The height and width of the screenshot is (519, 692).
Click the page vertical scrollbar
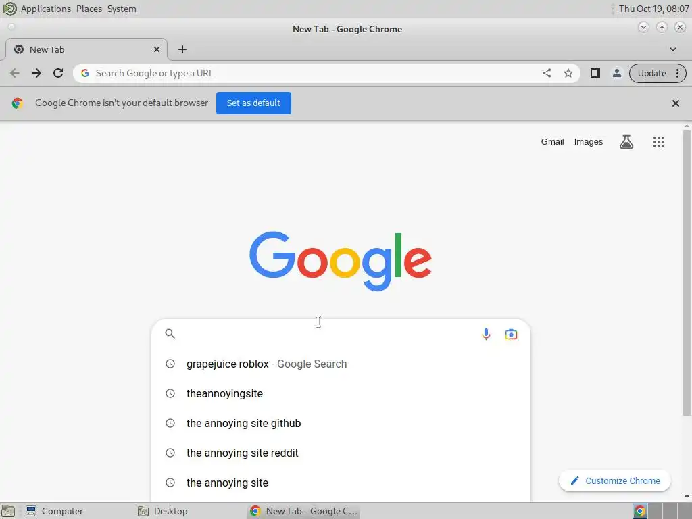pos(687,273)
